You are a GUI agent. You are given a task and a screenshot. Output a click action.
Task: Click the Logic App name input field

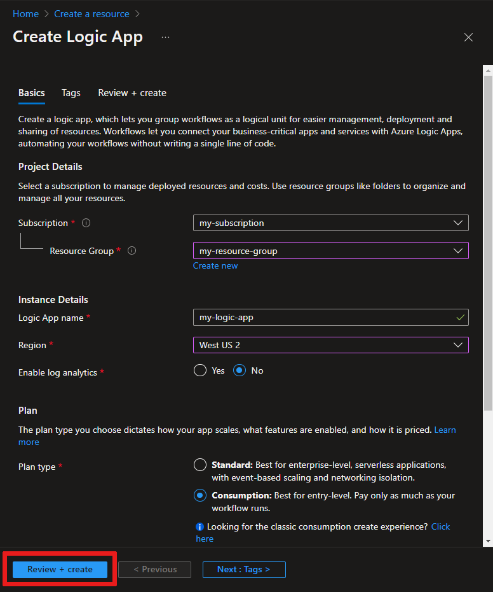coord(330,317)
